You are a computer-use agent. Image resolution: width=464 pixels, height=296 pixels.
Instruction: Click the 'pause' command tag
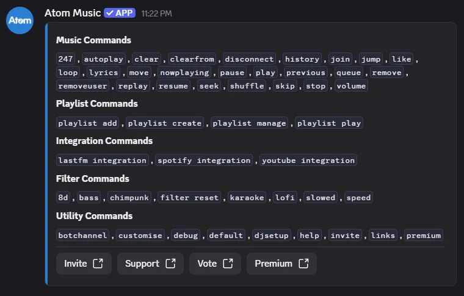pos(232,73)
